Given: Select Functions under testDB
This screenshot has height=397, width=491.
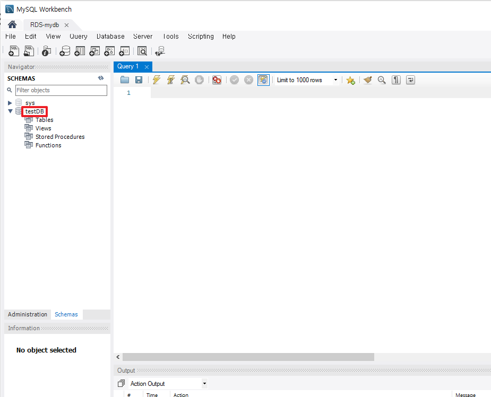Looking at the screenshot, I should click(x=48, y=145).
